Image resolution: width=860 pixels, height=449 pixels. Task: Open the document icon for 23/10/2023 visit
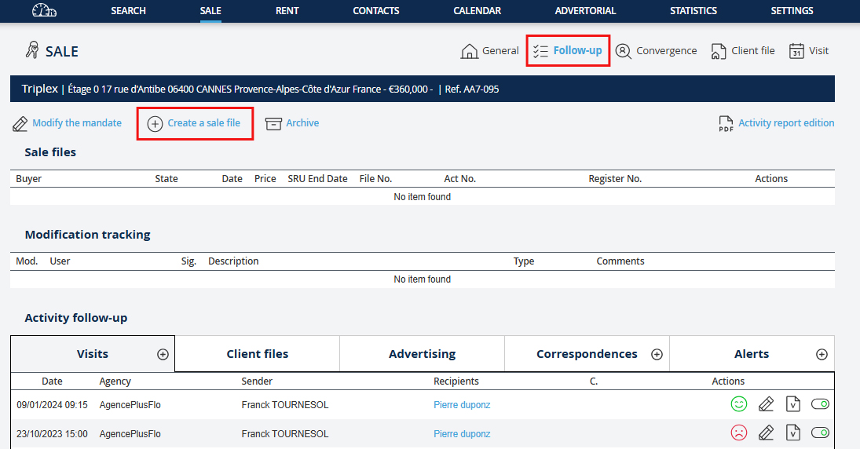(x=793, y=433)
